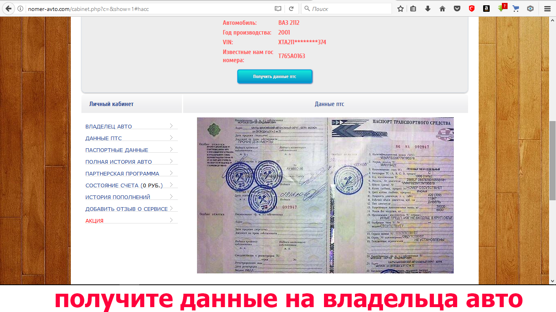This screenshot has width=556, height=312.
Task: Click the shopping cart extension icon
Action: 516,9
